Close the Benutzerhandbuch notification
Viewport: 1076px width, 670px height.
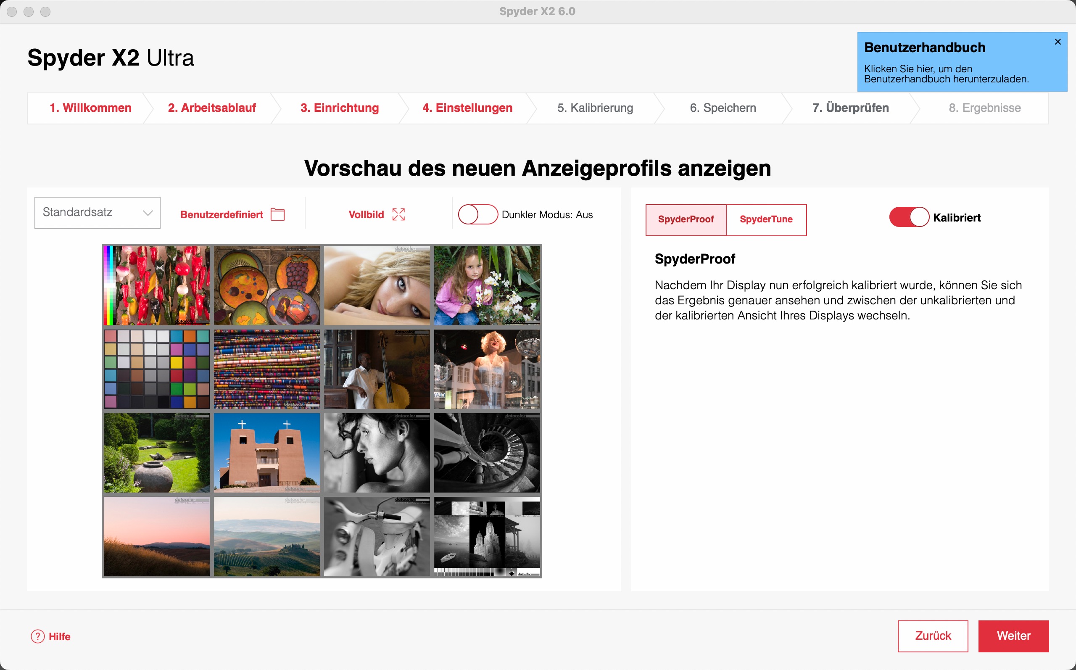(x=1058, y=42)
